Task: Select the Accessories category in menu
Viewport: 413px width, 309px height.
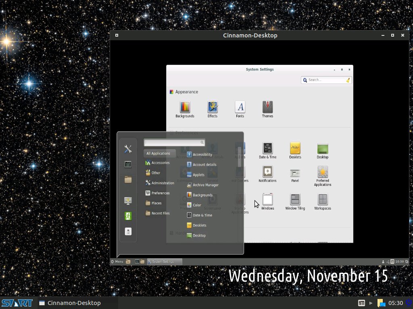Action: (158, 163)
